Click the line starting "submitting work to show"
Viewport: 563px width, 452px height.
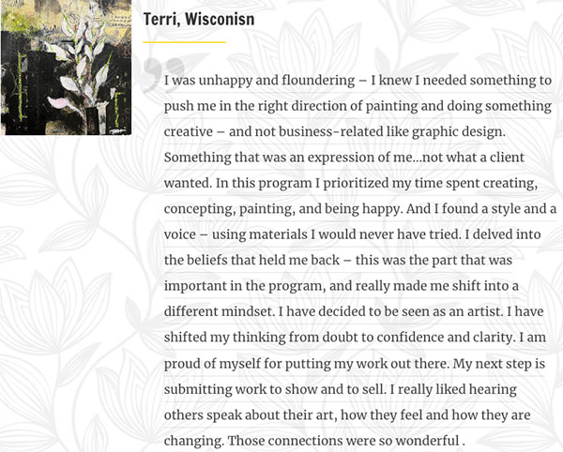coord(341,389)
